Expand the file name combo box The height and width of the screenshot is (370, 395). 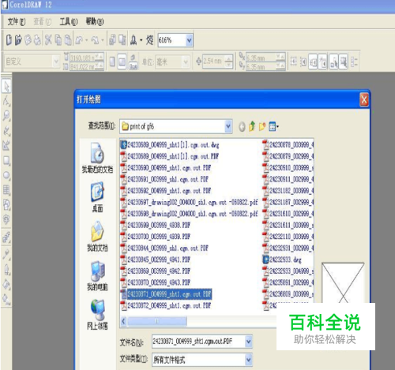click(248, 342)
